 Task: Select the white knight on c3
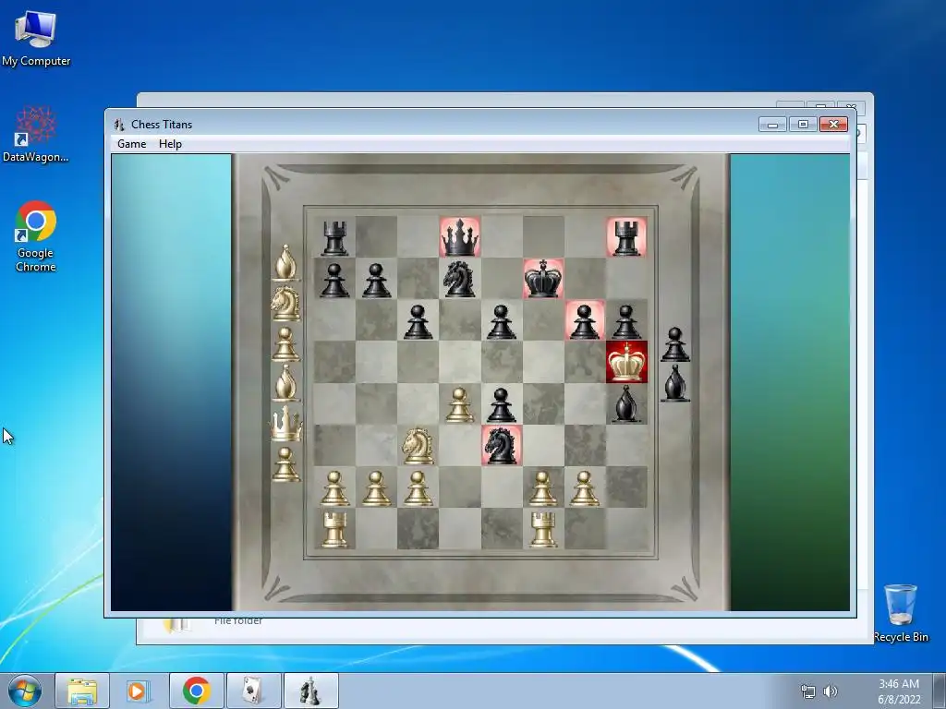418,446
